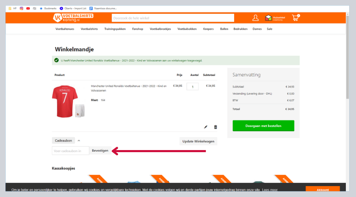Click the pencil edit icon for cart item
Viewport: 356px width, 197px height.
tap(206, 127)
